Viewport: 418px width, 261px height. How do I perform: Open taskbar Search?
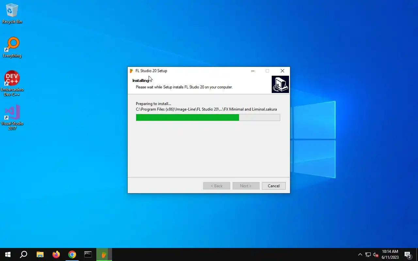[x=24, y=254]
